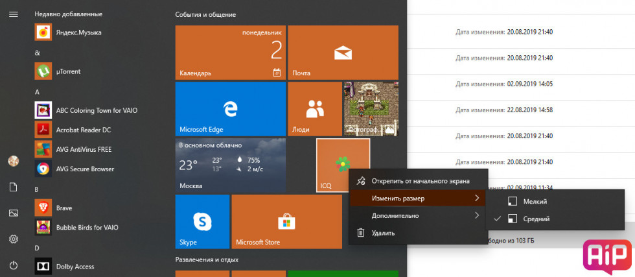Launch the Microsoft Edge tile
The image size is (635, 277).
pos(231,109)
